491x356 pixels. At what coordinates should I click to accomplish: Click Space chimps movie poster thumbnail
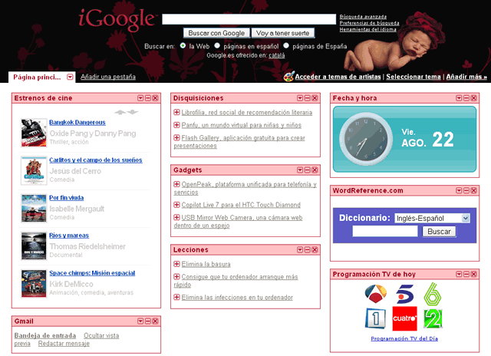click(x=34, y=284)
